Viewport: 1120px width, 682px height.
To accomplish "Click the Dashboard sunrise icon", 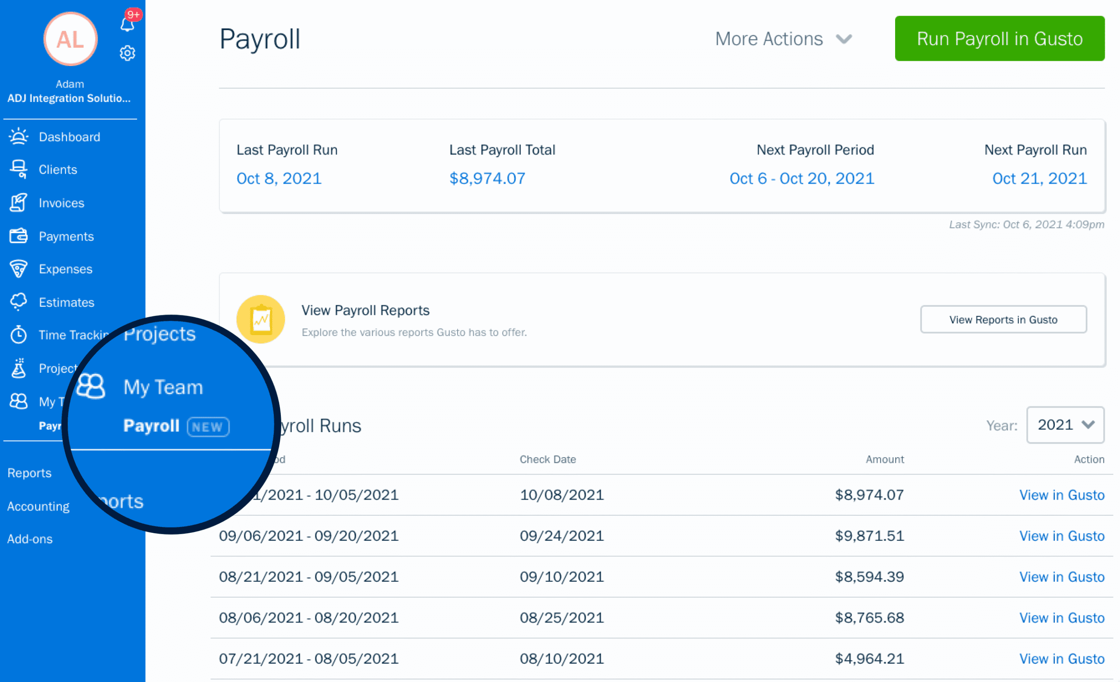I will 19,137.
